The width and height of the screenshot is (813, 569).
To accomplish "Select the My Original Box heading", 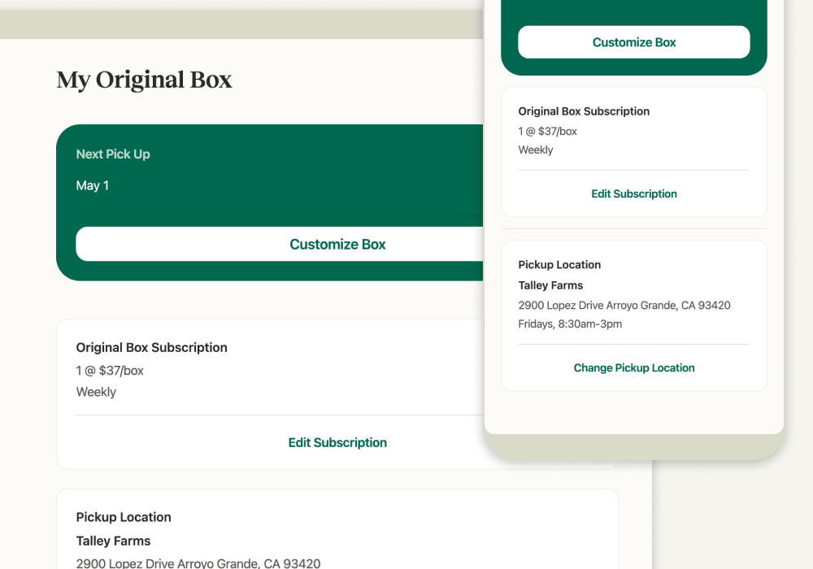I will click(x=144, y=80).
